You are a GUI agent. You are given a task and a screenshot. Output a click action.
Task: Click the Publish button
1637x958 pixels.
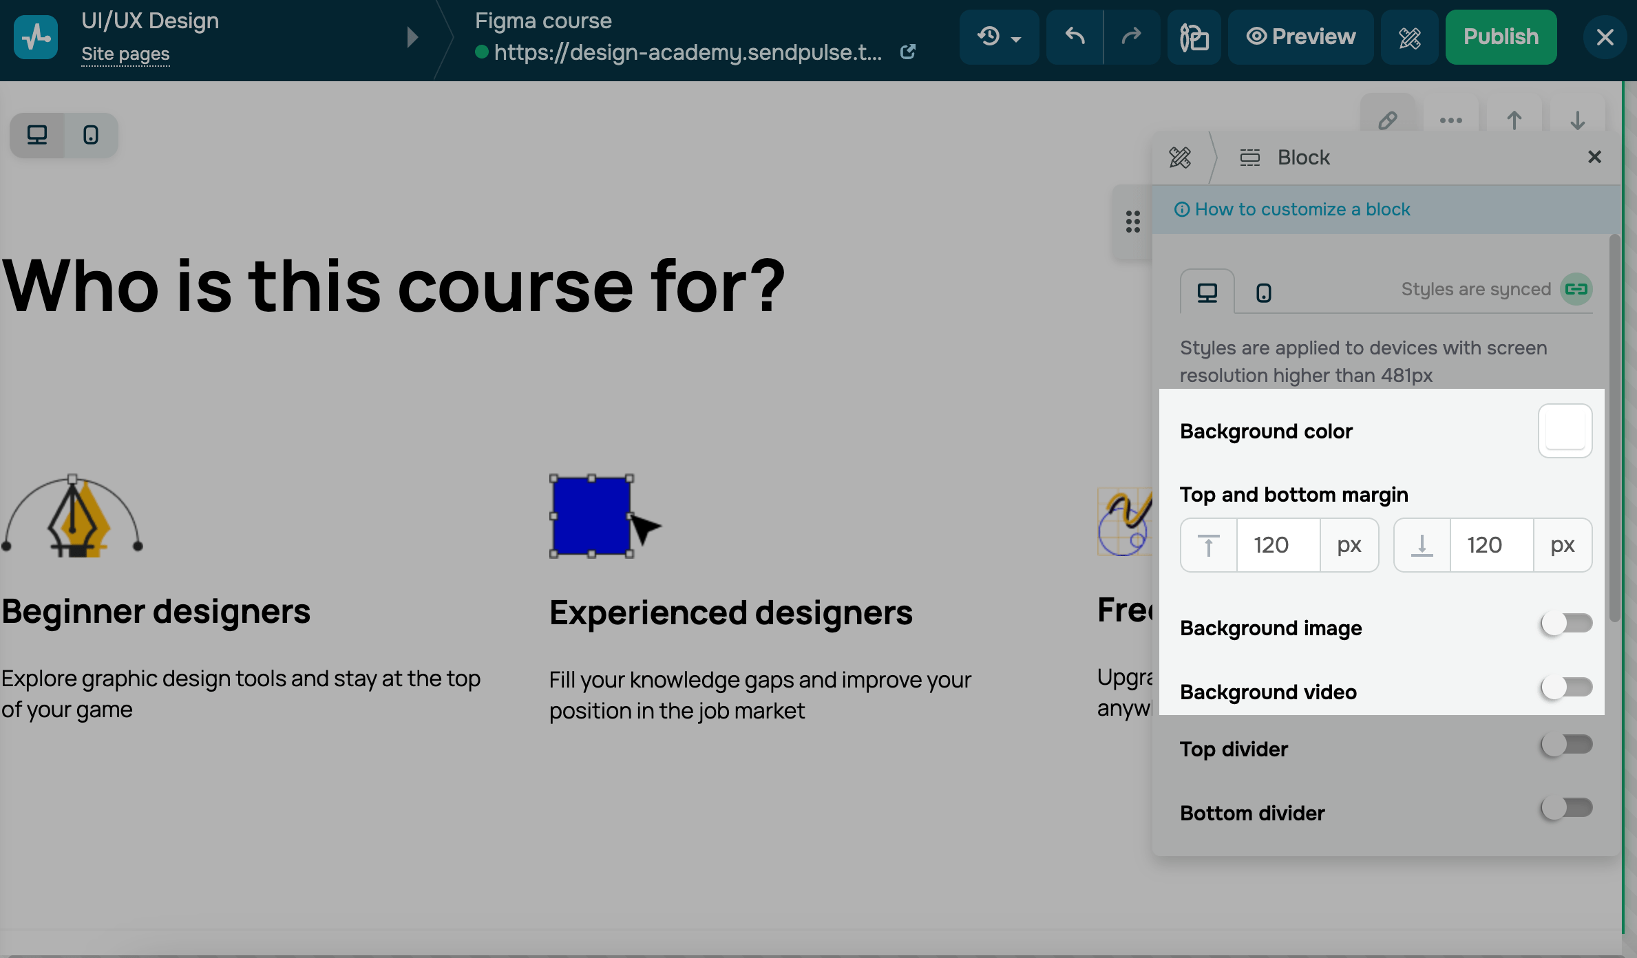point(1501,36)
